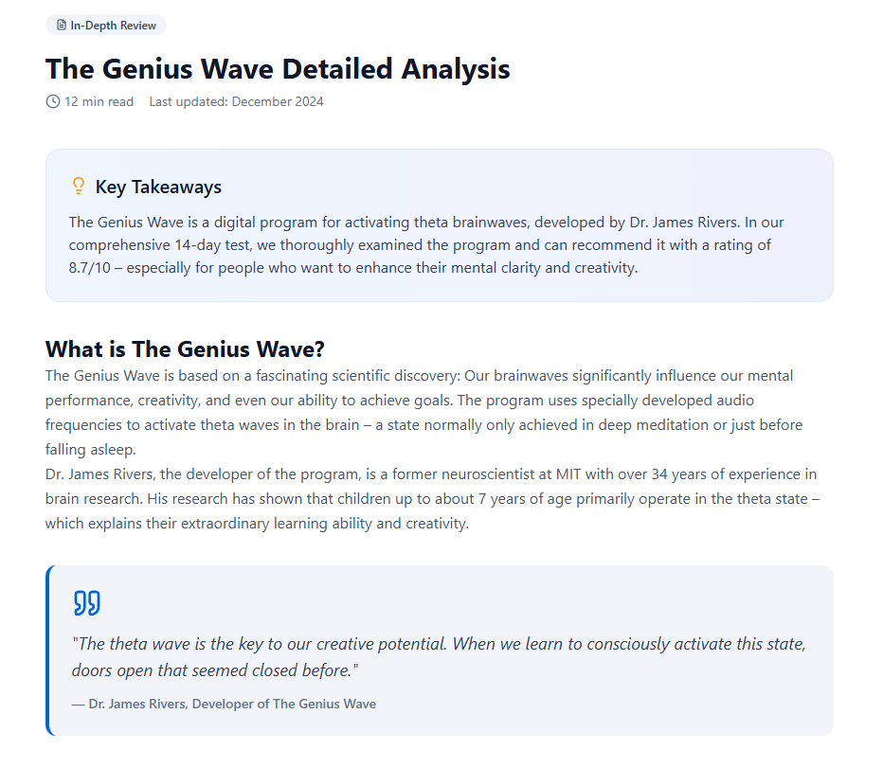Click the blue vertical bar on the quote block
Screen dimensions: 883x768
click(x=48, y=650)
